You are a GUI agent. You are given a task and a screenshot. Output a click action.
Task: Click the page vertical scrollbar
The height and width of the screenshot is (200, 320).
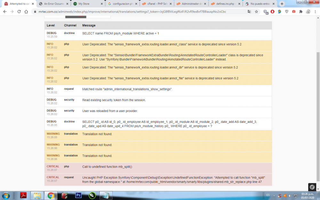[x=318, y=116]
